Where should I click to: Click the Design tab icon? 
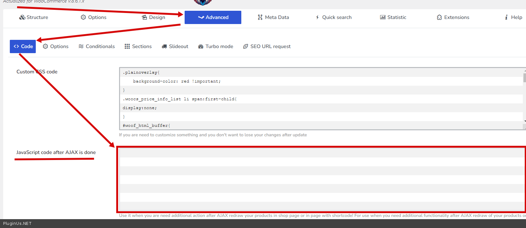click(x=144, y=17)
